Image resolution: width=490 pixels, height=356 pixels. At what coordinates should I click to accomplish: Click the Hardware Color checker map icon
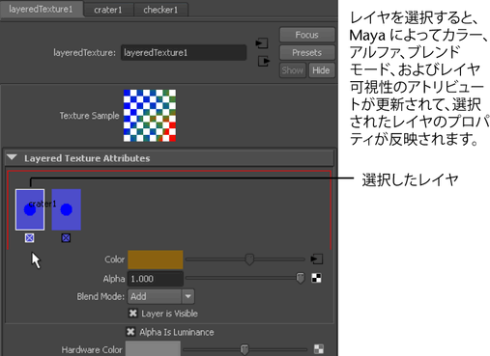(x=319, y=349)
